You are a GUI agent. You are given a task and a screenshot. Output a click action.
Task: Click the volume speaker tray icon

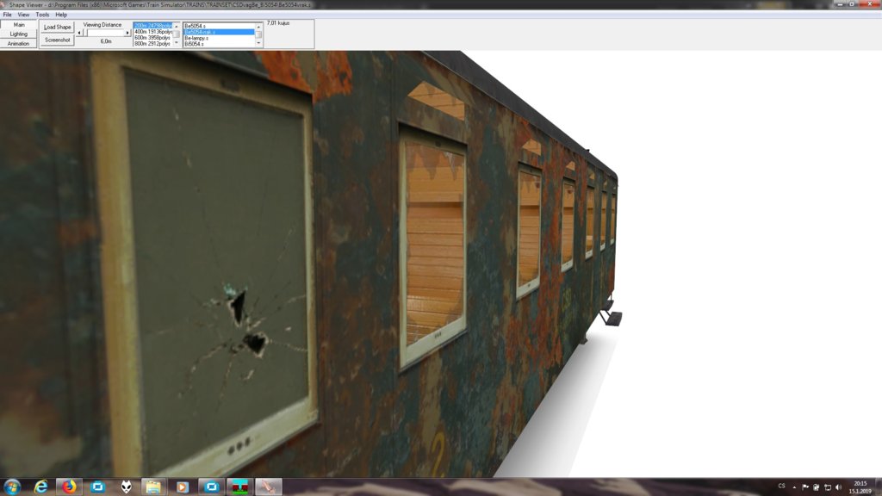[x=838, y=487]
